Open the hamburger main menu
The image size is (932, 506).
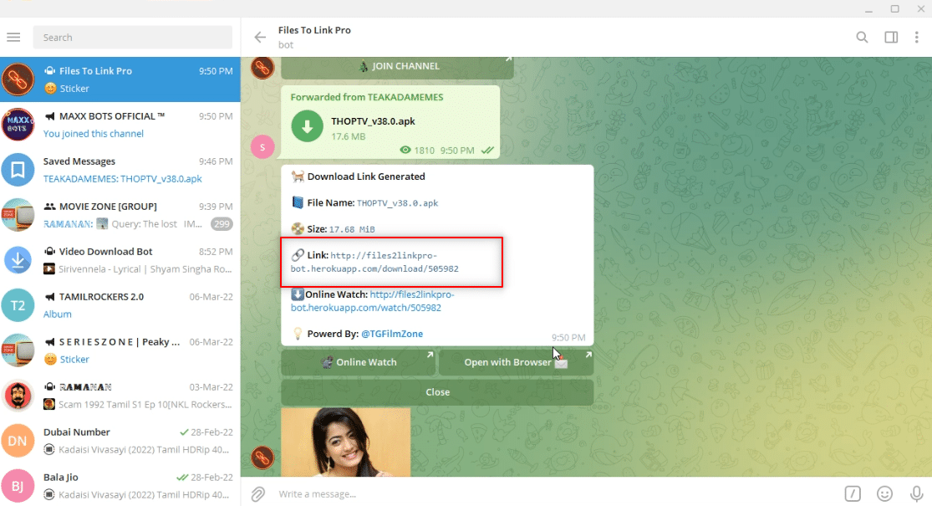pos(13,37)
